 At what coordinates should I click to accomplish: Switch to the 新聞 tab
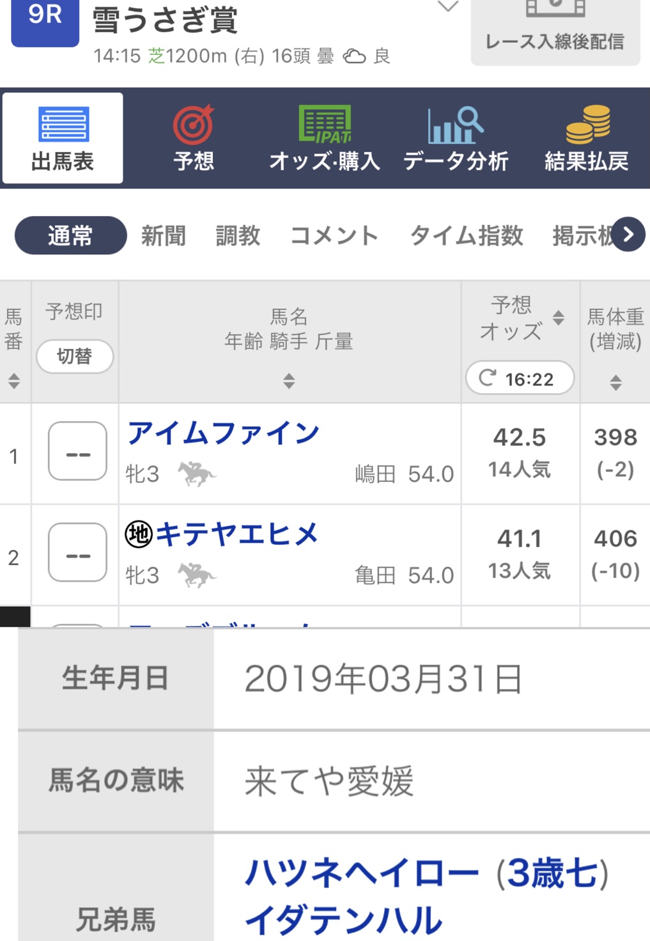pyautogui.click(x=164, y=236)
